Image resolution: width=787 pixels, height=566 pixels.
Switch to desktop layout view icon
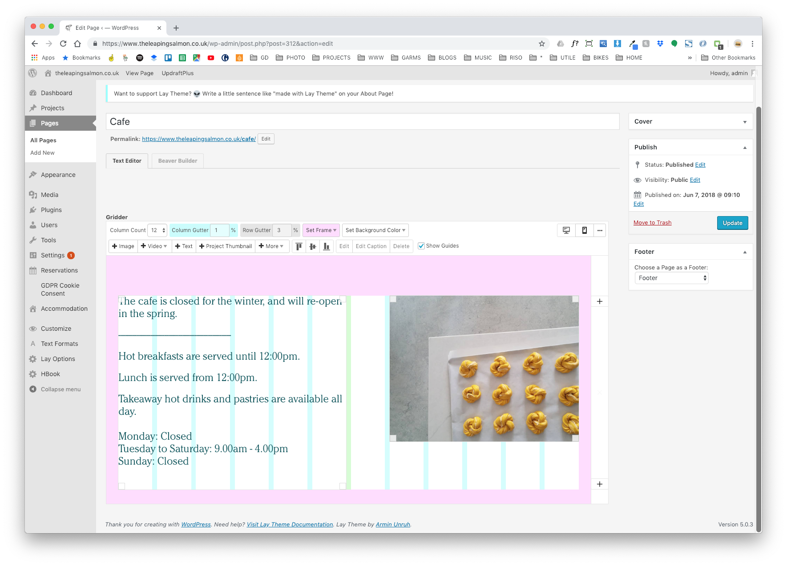point(566,230)
